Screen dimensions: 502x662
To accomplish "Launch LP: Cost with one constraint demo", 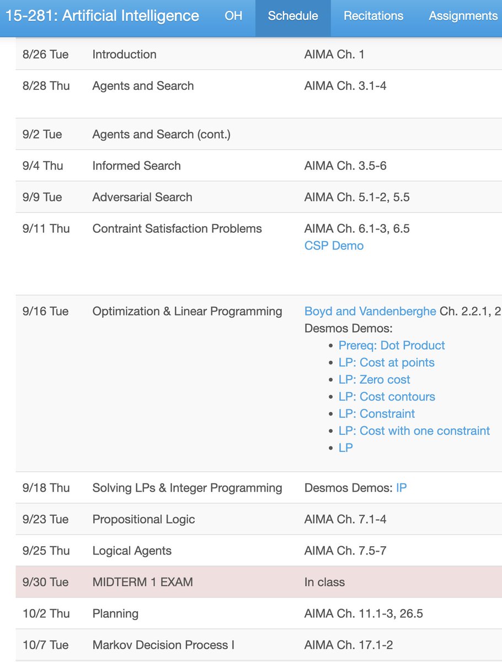I will click(x=414, y=431).
